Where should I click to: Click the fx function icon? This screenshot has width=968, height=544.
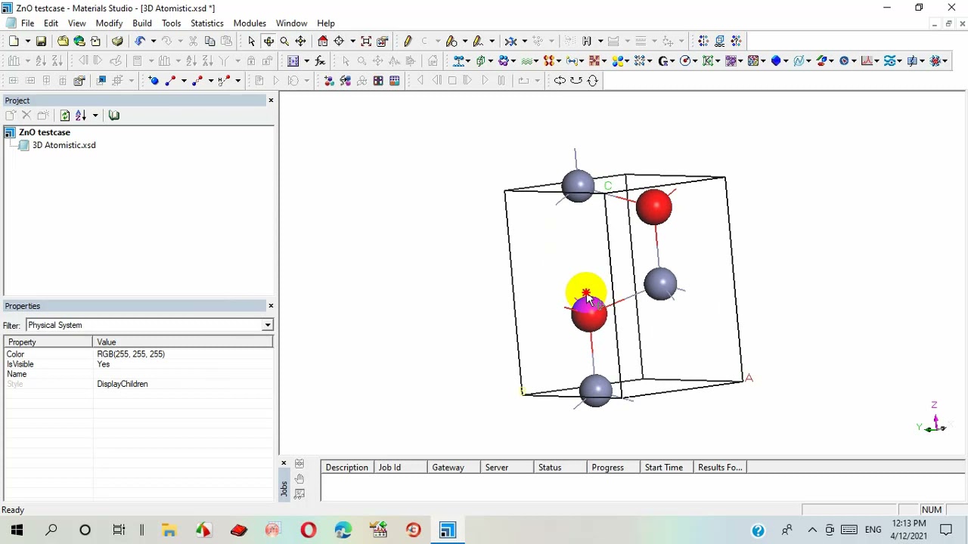point(320,60)
